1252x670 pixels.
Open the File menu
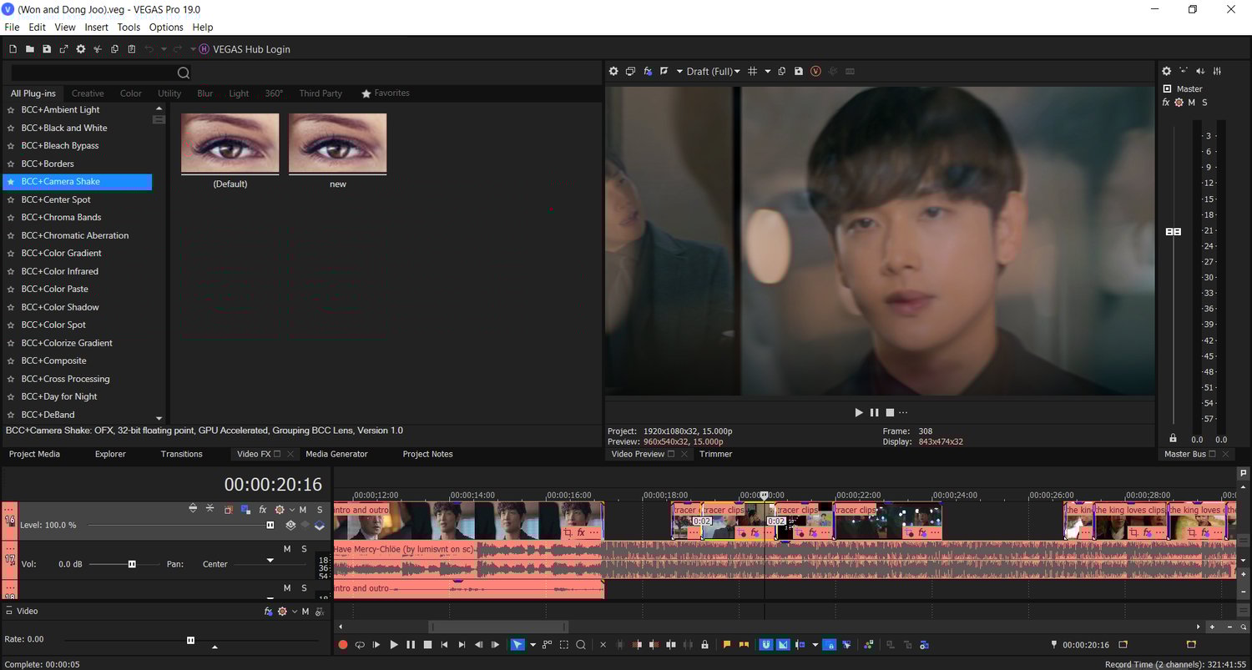(12, 28)
